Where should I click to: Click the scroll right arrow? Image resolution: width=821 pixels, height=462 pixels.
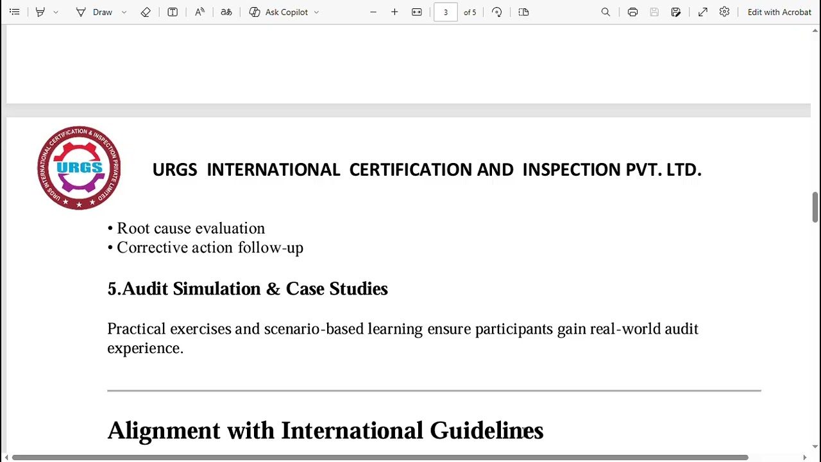click(805, 458)
